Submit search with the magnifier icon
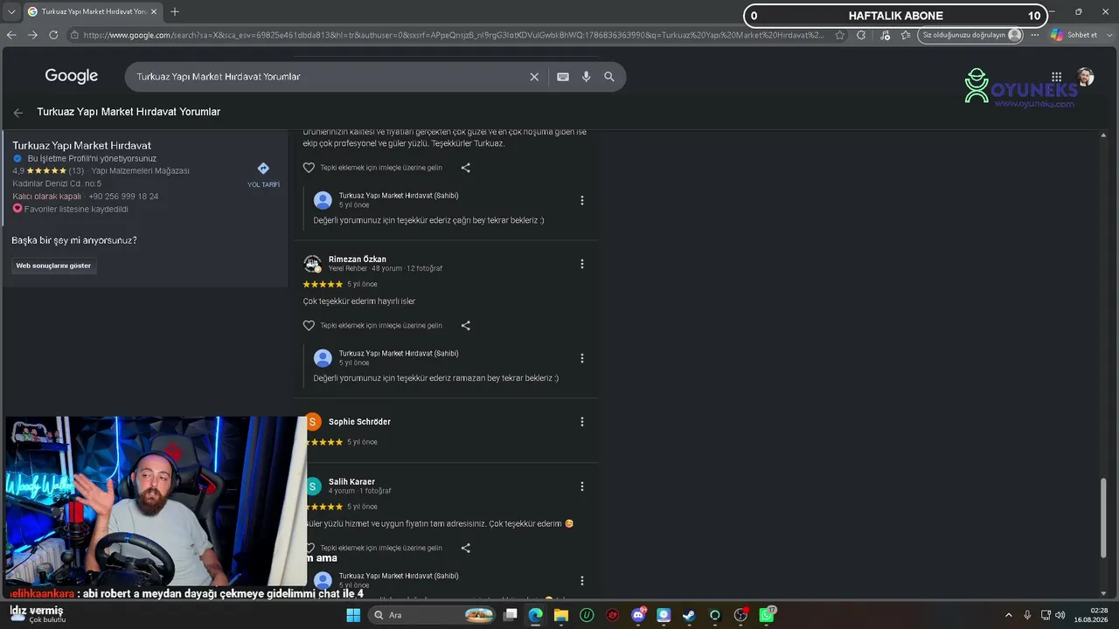Viewport: 1119px width, 629px height. click(609, 77)
